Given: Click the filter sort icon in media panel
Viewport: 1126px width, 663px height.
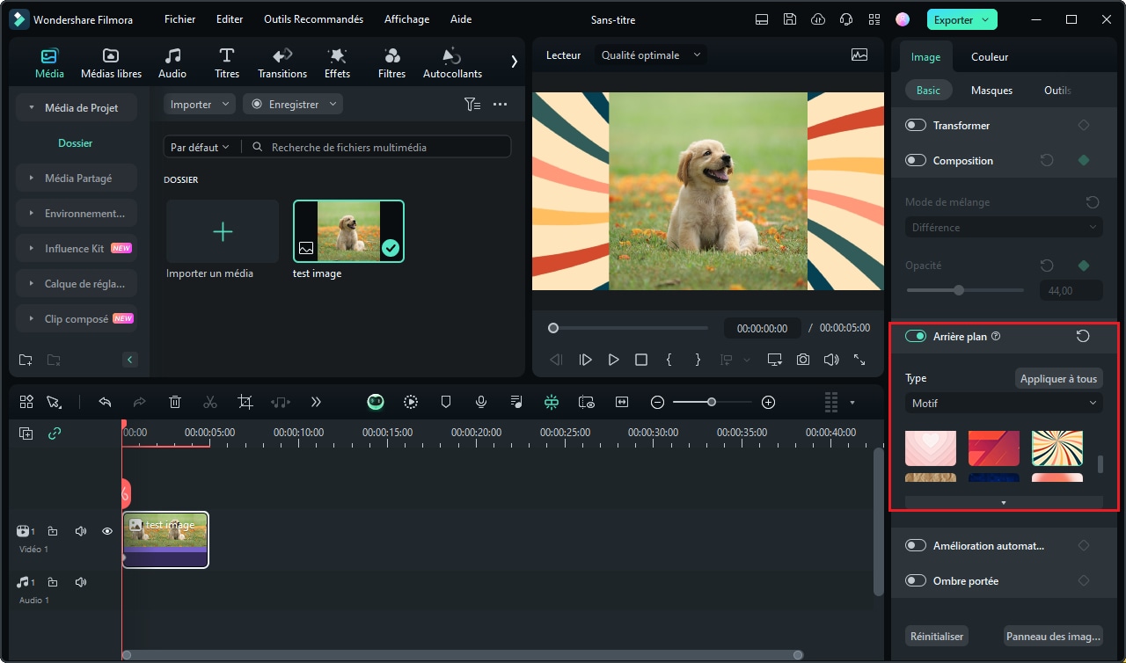Looking at the screenshot, I should (x=472, y=104).
